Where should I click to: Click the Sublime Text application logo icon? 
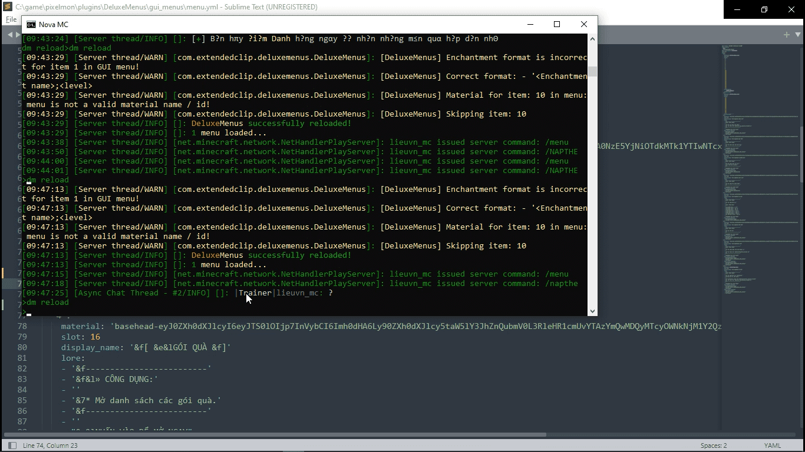[x=8, y=7]
